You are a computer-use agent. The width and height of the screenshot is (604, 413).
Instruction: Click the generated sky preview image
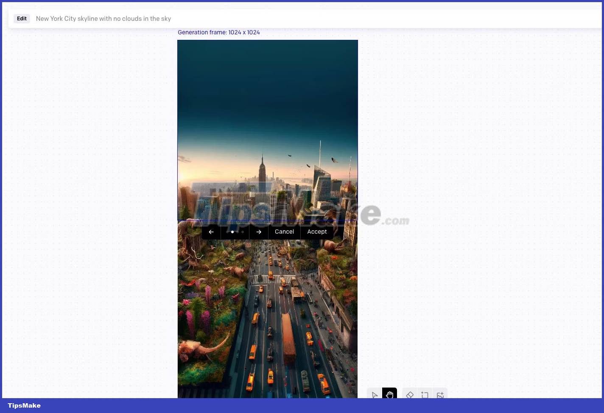point(267,127)
